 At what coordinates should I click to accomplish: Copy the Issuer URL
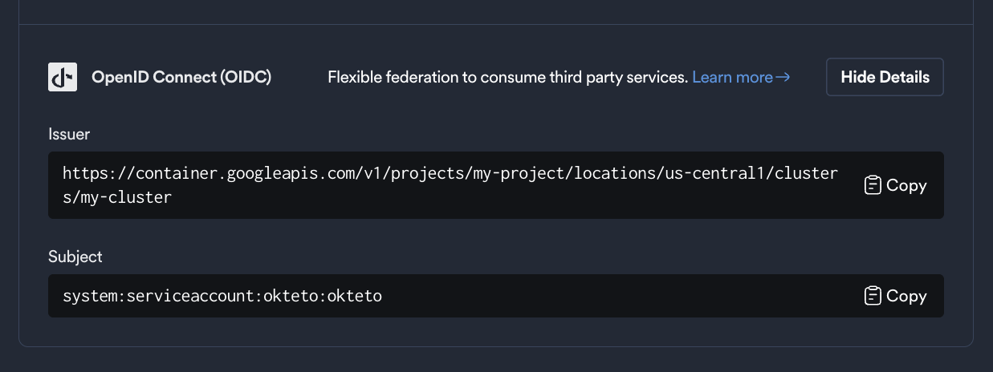tap(895, 185)
